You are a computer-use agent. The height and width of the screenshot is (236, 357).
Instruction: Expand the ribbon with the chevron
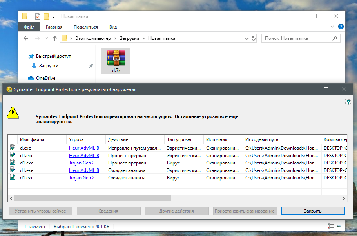(332, 27)
